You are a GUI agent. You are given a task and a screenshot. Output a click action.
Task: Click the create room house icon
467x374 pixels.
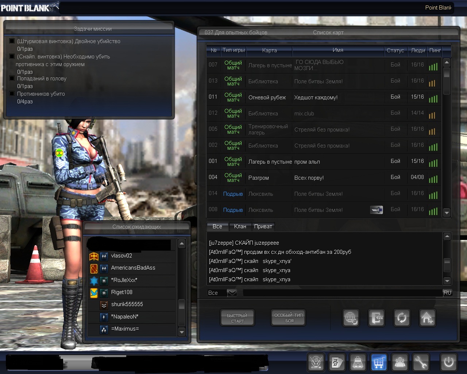(x=427, y=318)
